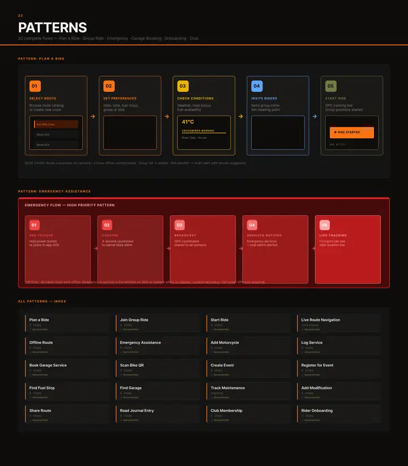Click the Broadcast heading in the emergency flow

click(x=185, y=235)
